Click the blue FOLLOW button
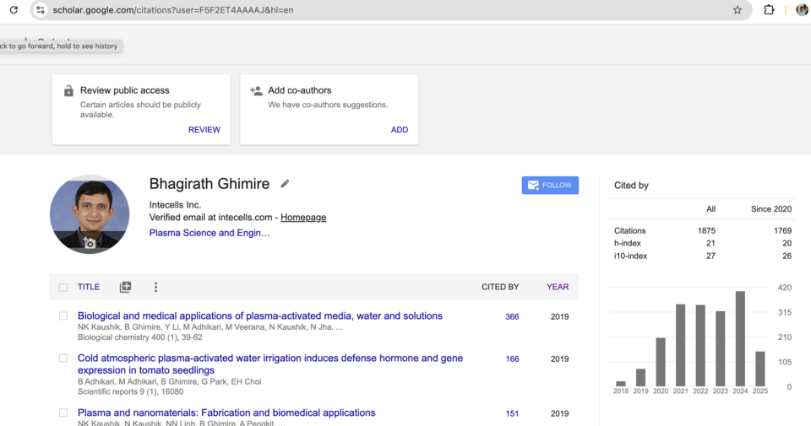Viewport: 811px width, 426px height. [550, 186]
